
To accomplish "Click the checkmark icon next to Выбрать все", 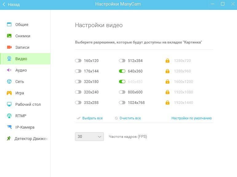I will tap(78, 118).
